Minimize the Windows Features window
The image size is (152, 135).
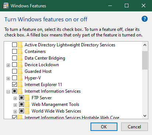tap(110, 6)
